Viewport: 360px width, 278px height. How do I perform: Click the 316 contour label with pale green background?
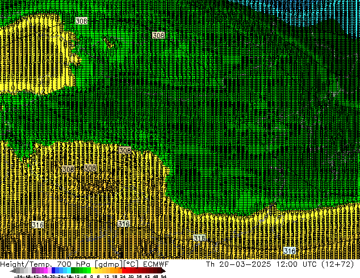click(199, 238)
